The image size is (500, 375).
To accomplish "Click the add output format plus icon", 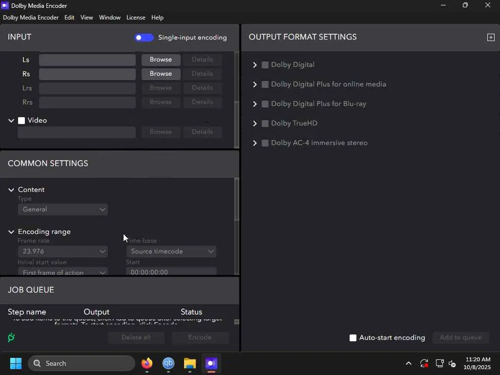I will pos(491,37).
